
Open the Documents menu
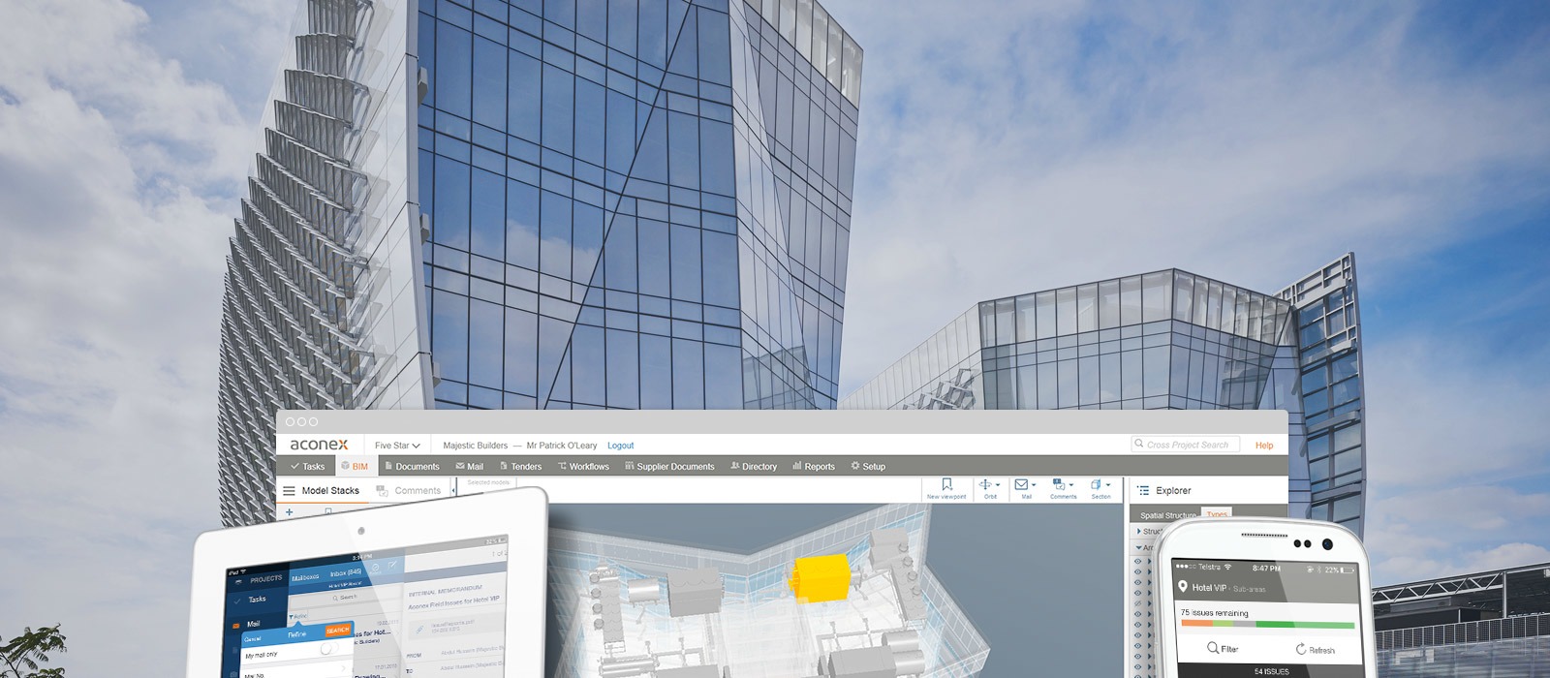(412, 466)
